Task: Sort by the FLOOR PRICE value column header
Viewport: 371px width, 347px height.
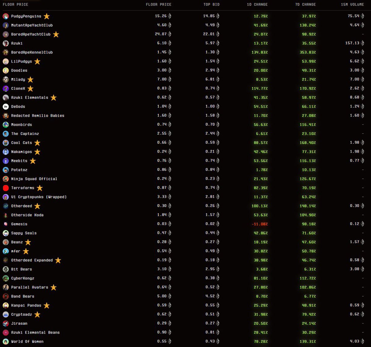Action: pos(159,5)
